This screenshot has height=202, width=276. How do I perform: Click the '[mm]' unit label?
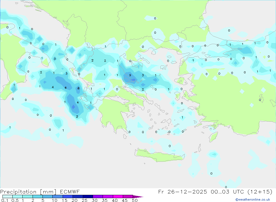click(48, 192)
